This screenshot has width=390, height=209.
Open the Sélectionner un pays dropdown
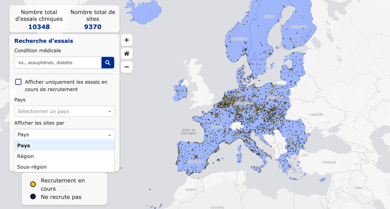pos(64,111)
